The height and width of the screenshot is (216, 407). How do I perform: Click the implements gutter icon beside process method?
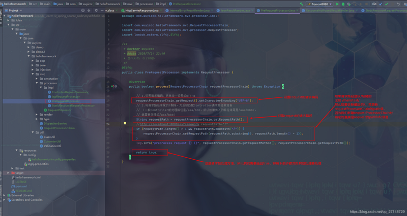(112, 86)
